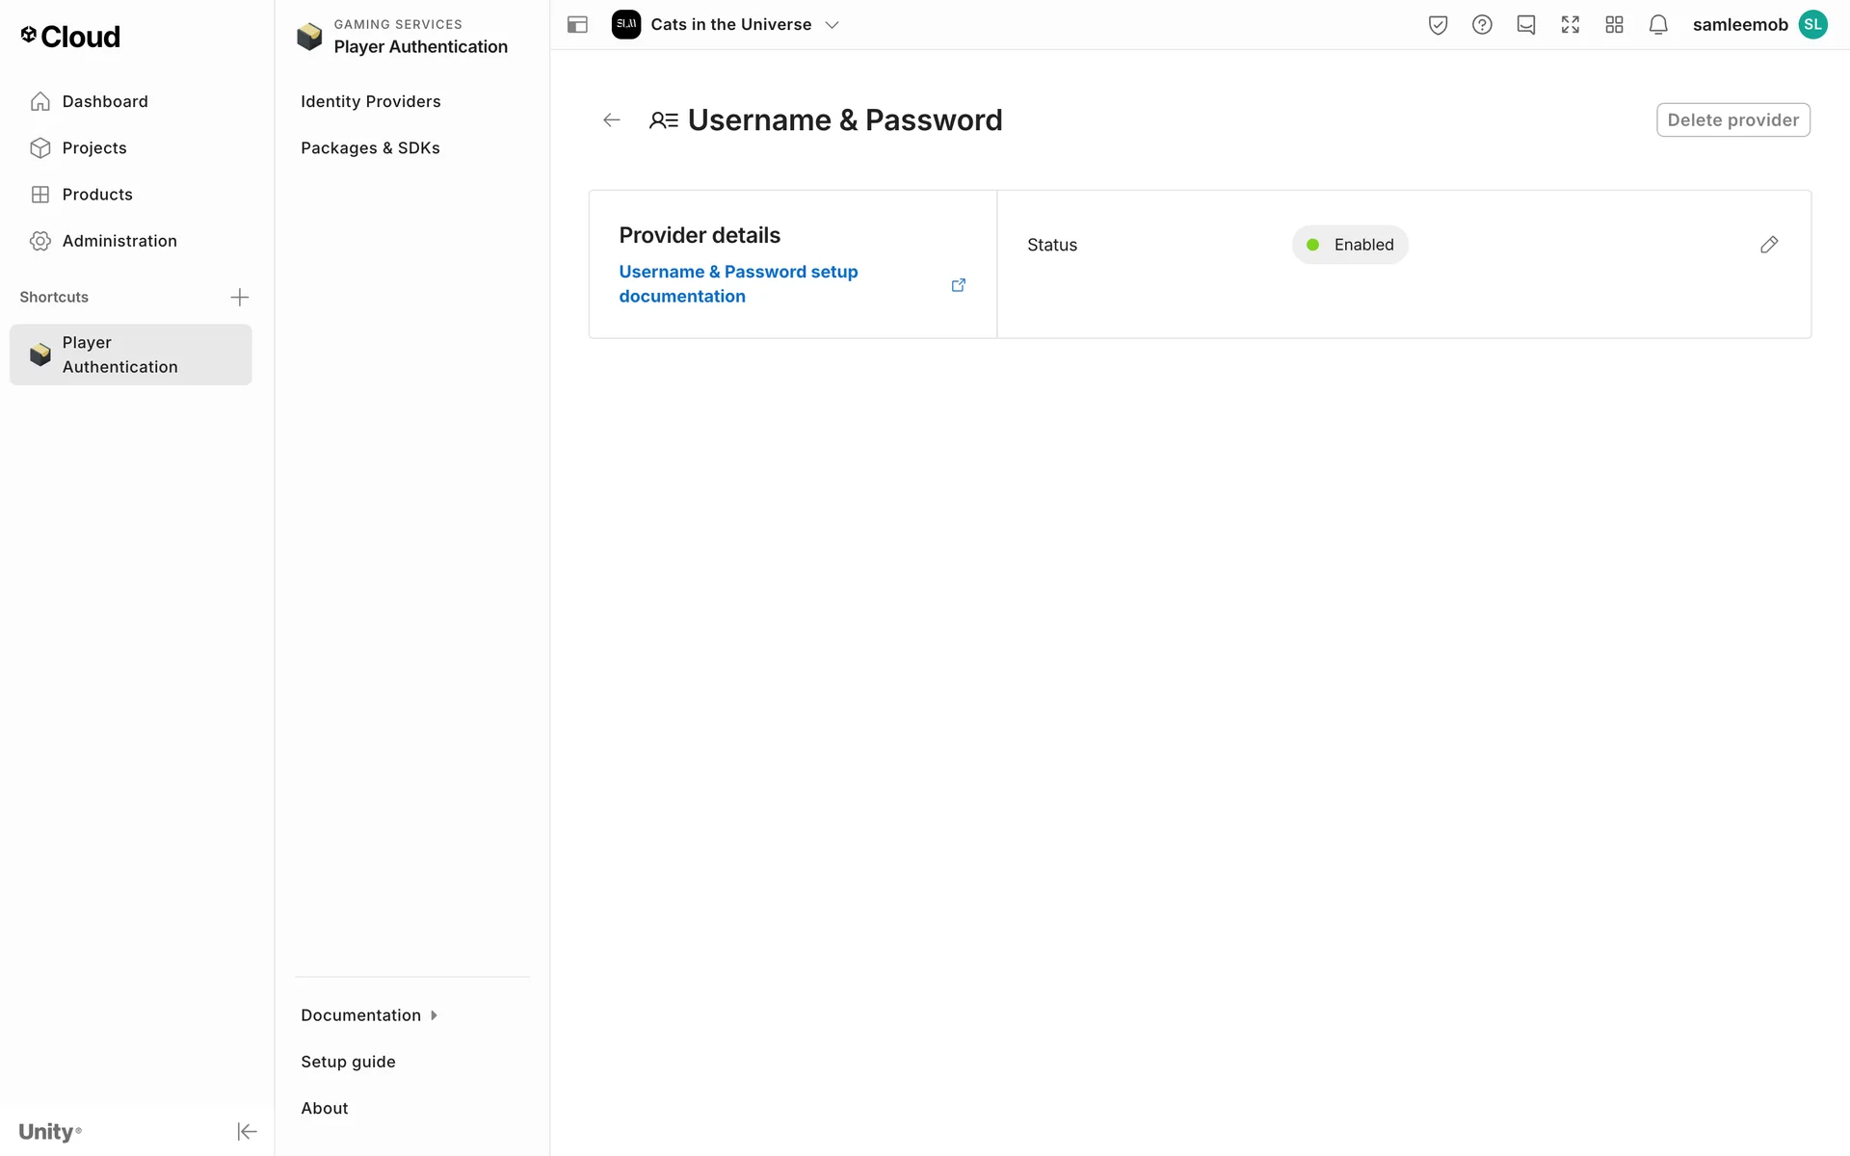Open Identity Providers section
This screenshot has height=1156, width=1850.
pos(370,101)
